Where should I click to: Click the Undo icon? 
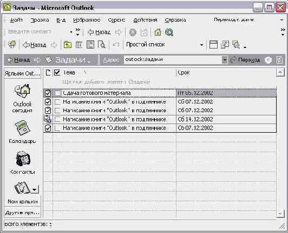[116, 45]
